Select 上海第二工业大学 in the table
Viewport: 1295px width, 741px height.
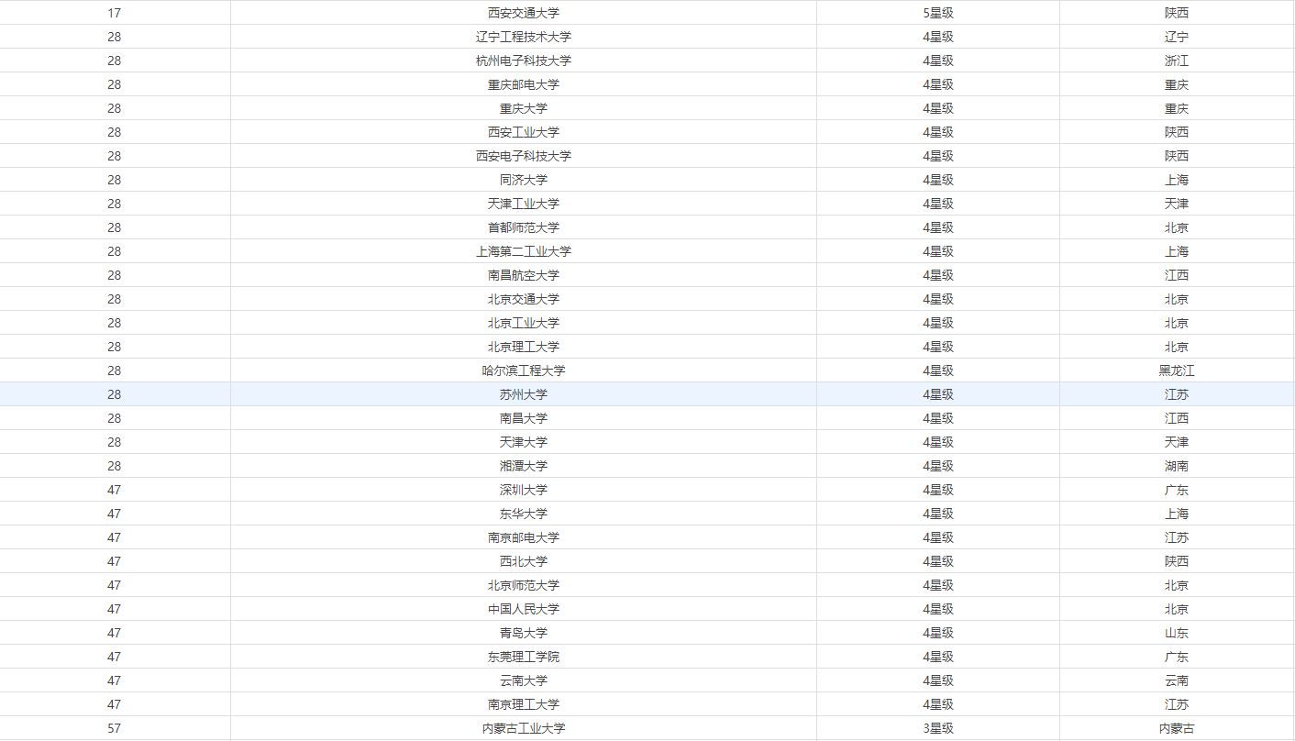coord(523,251)
